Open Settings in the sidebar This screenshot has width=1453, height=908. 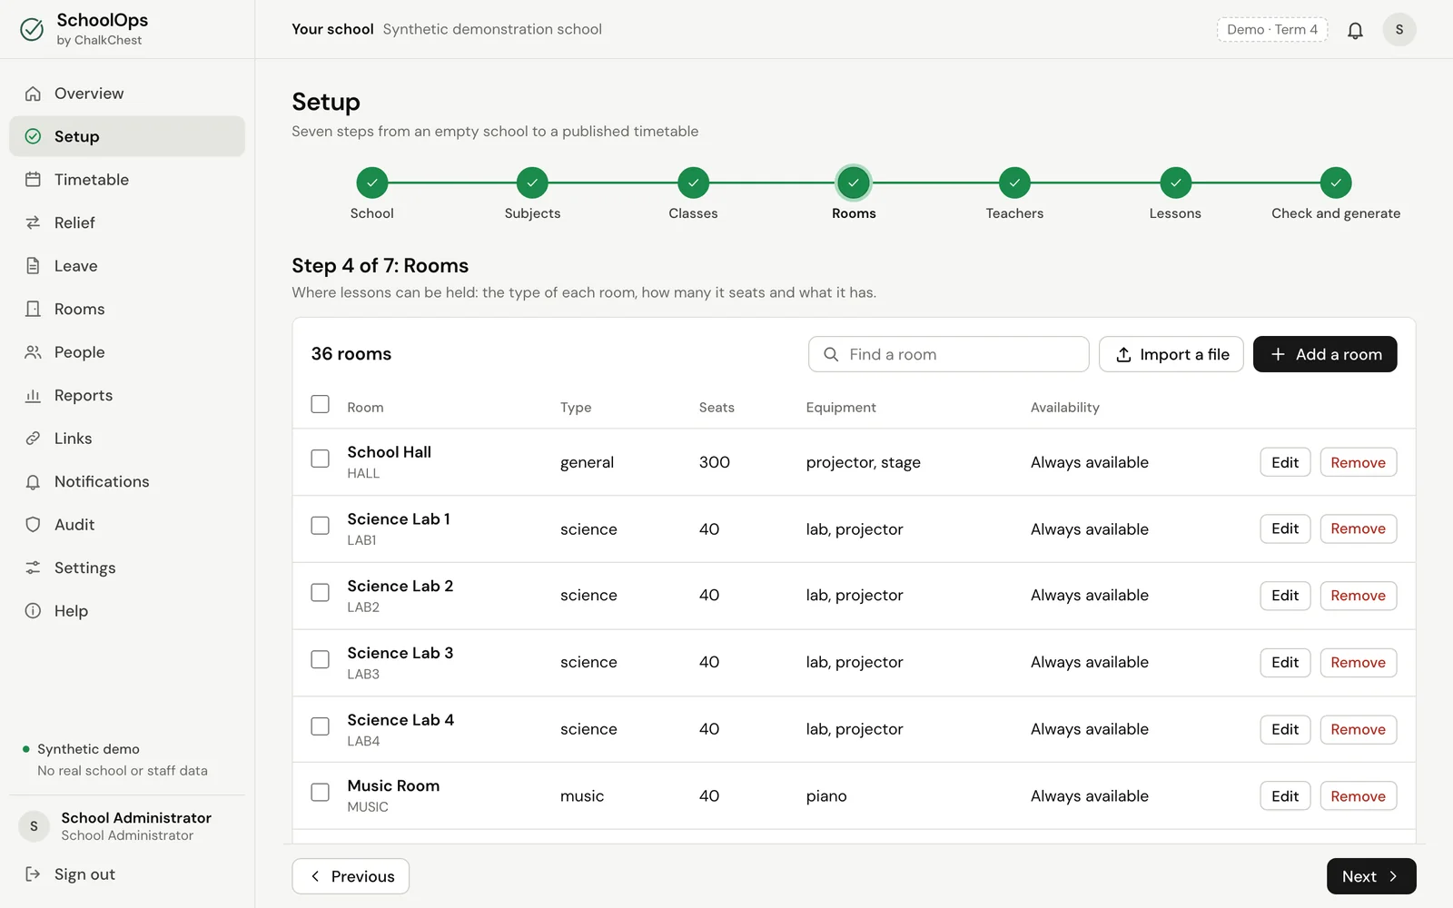click(x=127, y=567)
